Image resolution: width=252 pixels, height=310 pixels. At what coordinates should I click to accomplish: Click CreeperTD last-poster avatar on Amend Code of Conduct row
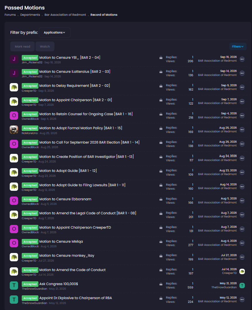(242, 271)
